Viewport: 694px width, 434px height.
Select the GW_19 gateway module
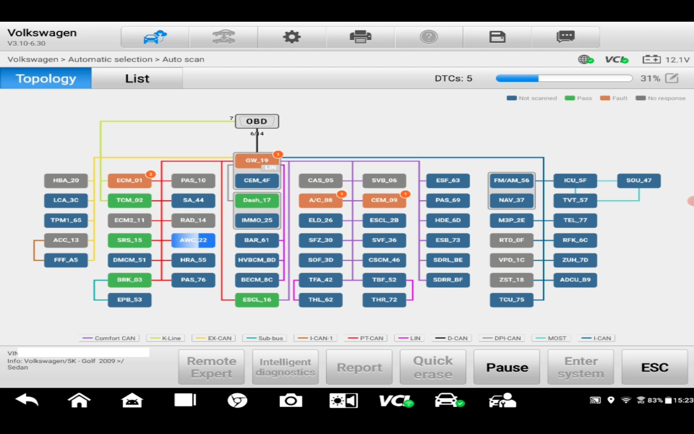click(257, 161)
